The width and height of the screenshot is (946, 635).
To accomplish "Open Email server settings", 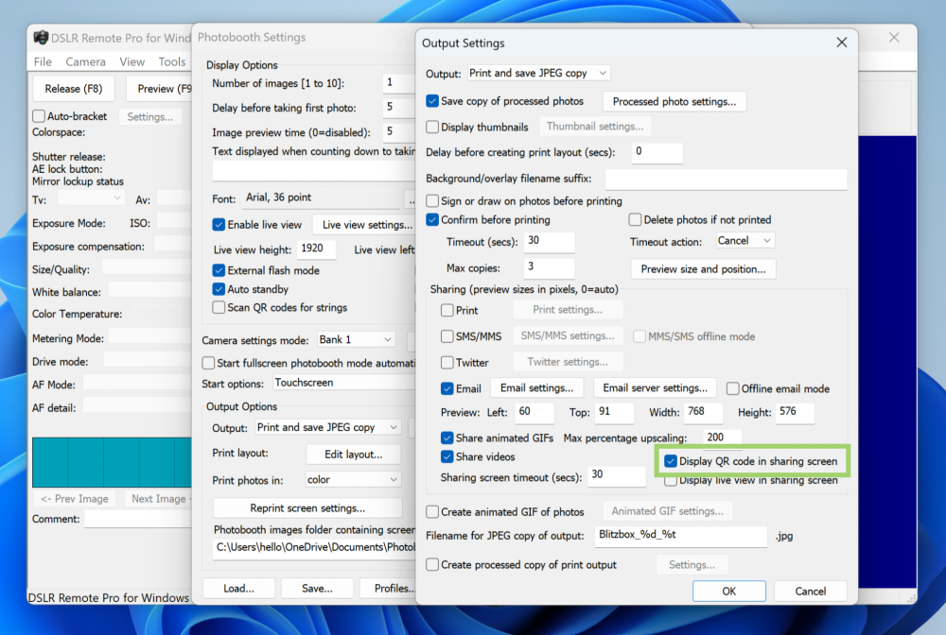I will coord(656,388).
